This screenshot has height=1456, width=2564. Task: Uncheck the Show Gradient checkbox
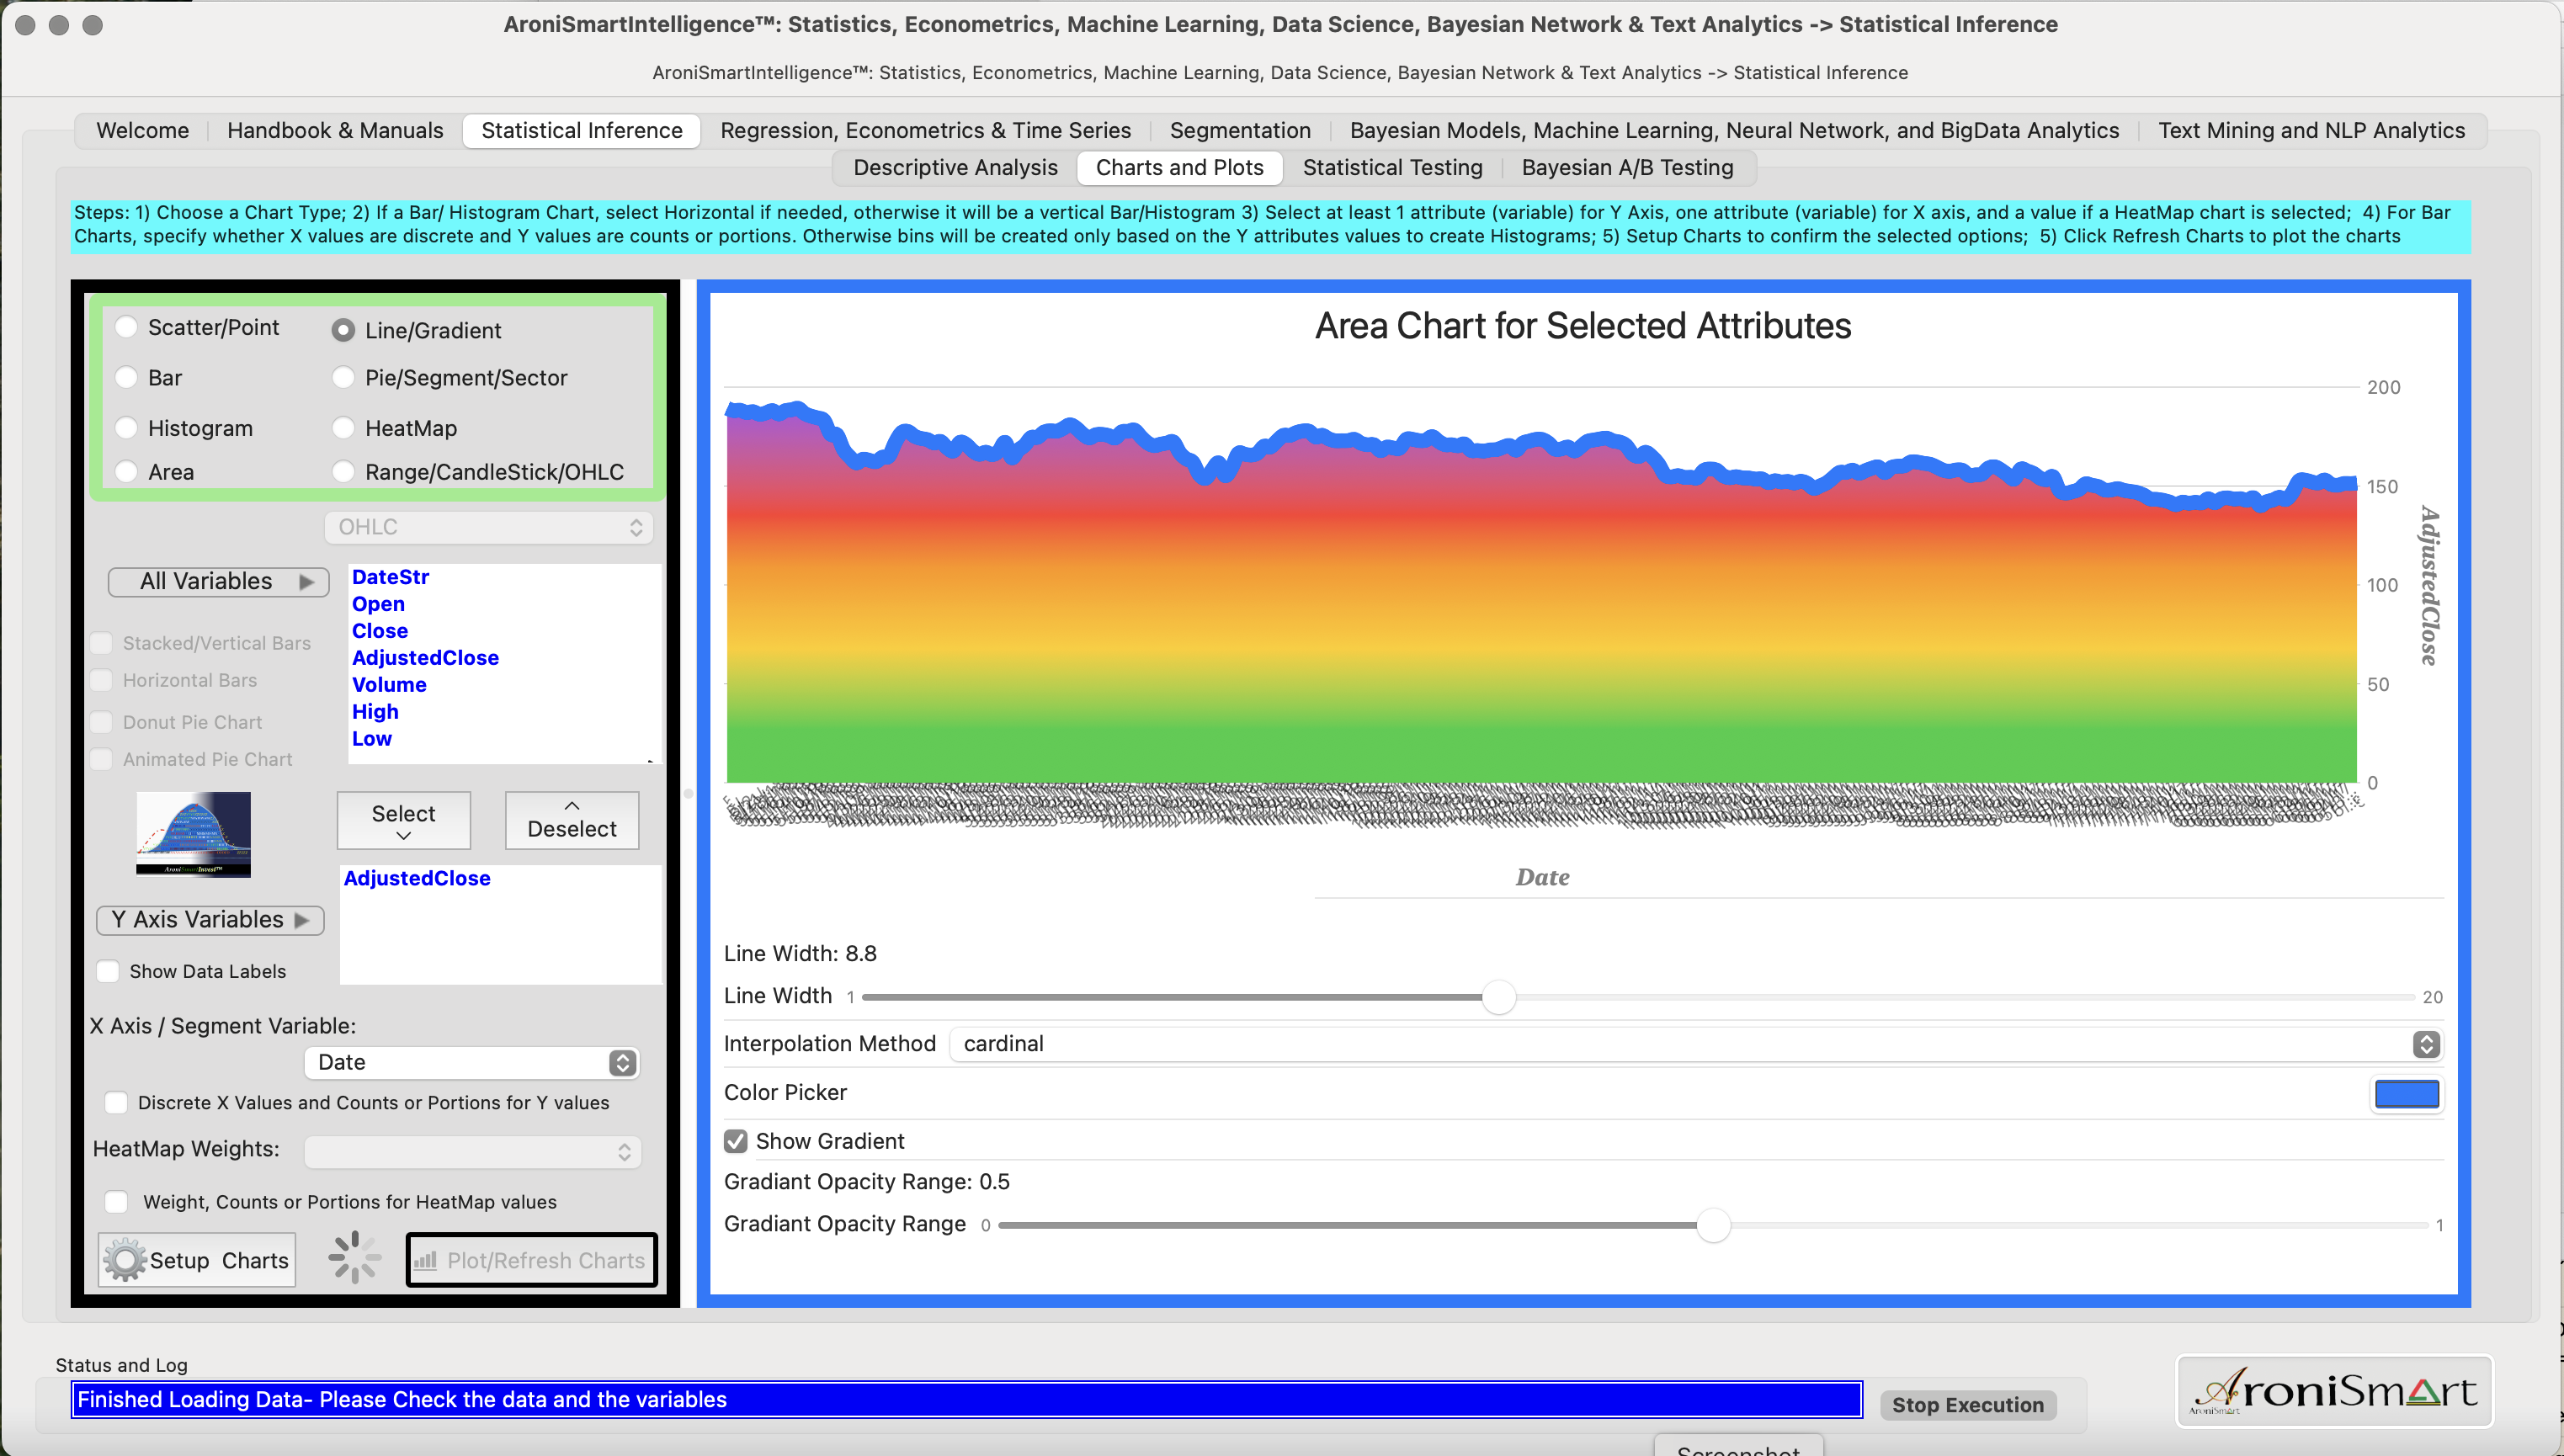(x=736, y=1141)
